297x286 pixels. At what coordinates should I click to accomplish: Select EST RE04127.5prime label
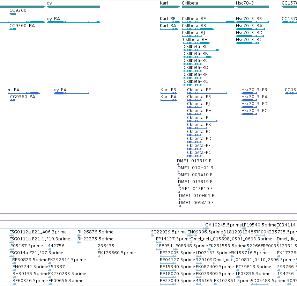pos(178,260)
